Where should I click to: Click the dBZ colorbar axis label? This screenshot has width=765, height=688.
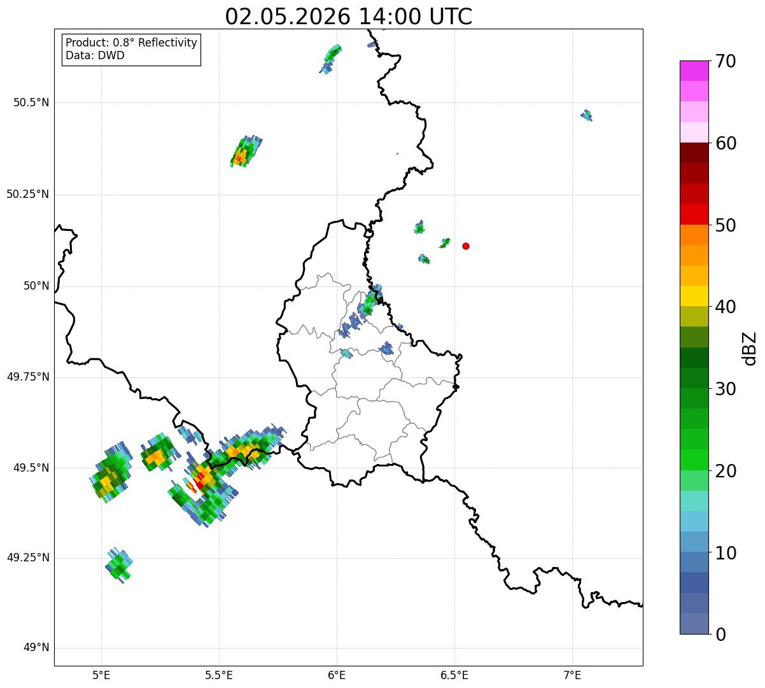[750, 348]
